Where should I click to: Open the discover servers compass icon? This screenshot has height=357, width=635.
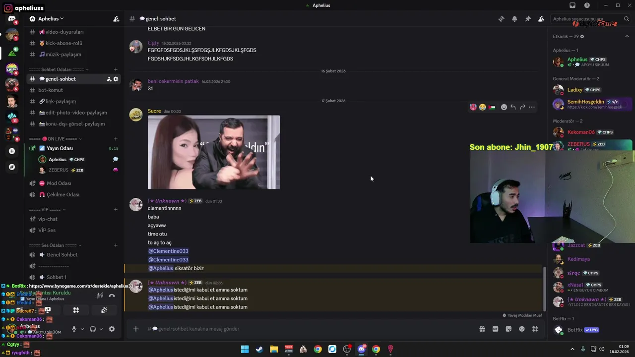click(x=12, y=167)
